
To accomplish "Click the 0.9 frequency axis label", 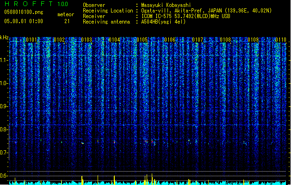I will coord(4,106).
